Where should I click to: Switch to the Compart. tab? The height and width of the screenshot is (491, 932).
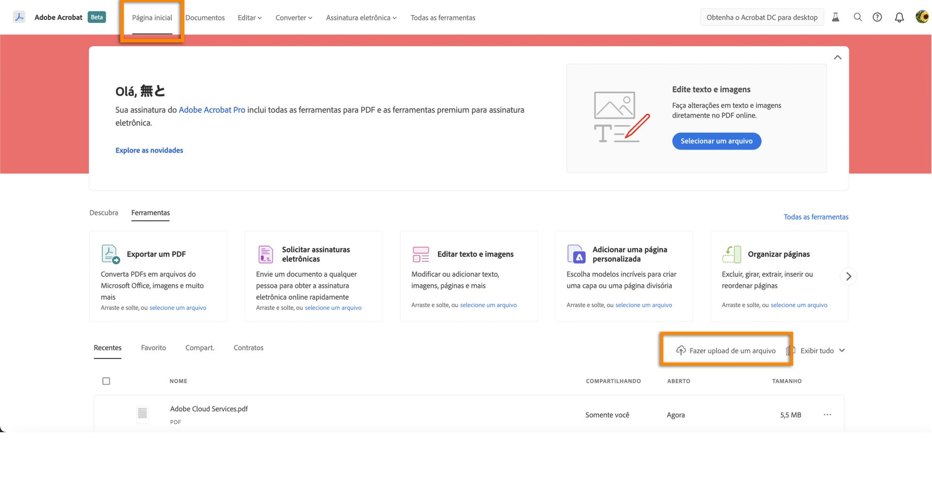[x=200, y=348]
